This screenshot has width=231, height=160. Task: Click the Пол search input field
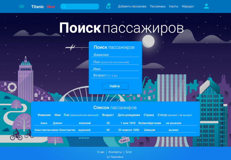[115, 62]
